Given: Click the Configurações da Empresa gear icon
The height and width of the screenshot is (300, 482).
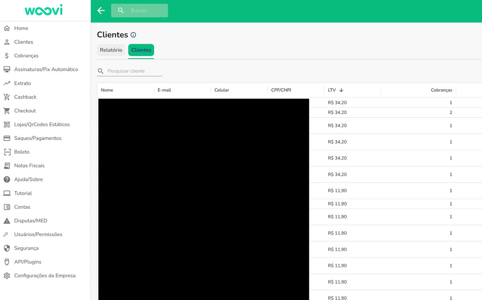Looking at the screenshot, I should coord(7,275).
